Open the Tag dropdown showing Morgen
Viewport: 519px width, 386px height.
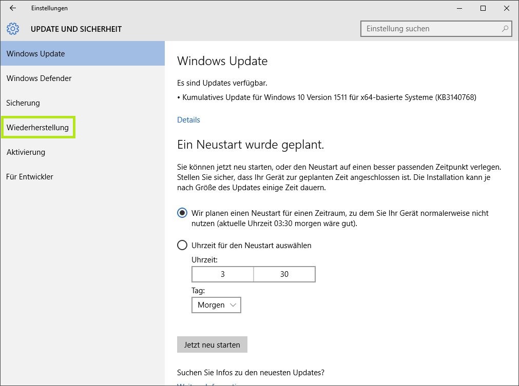pyautogui.click(x=216, y=304)
